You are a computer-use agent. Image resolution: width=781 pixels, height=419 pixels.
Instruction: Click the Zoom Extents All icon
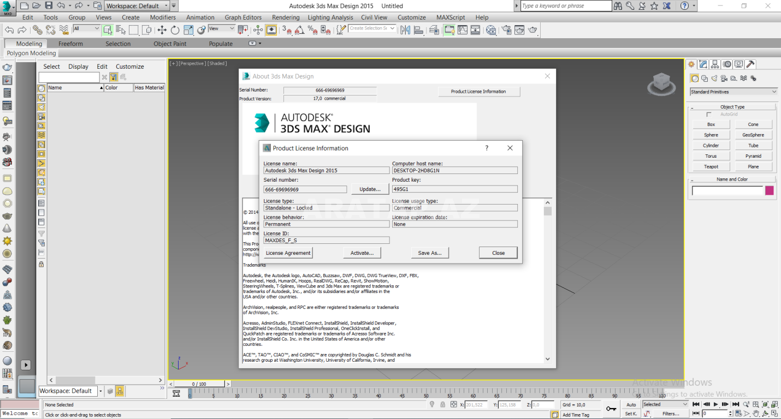pos(774,404)
